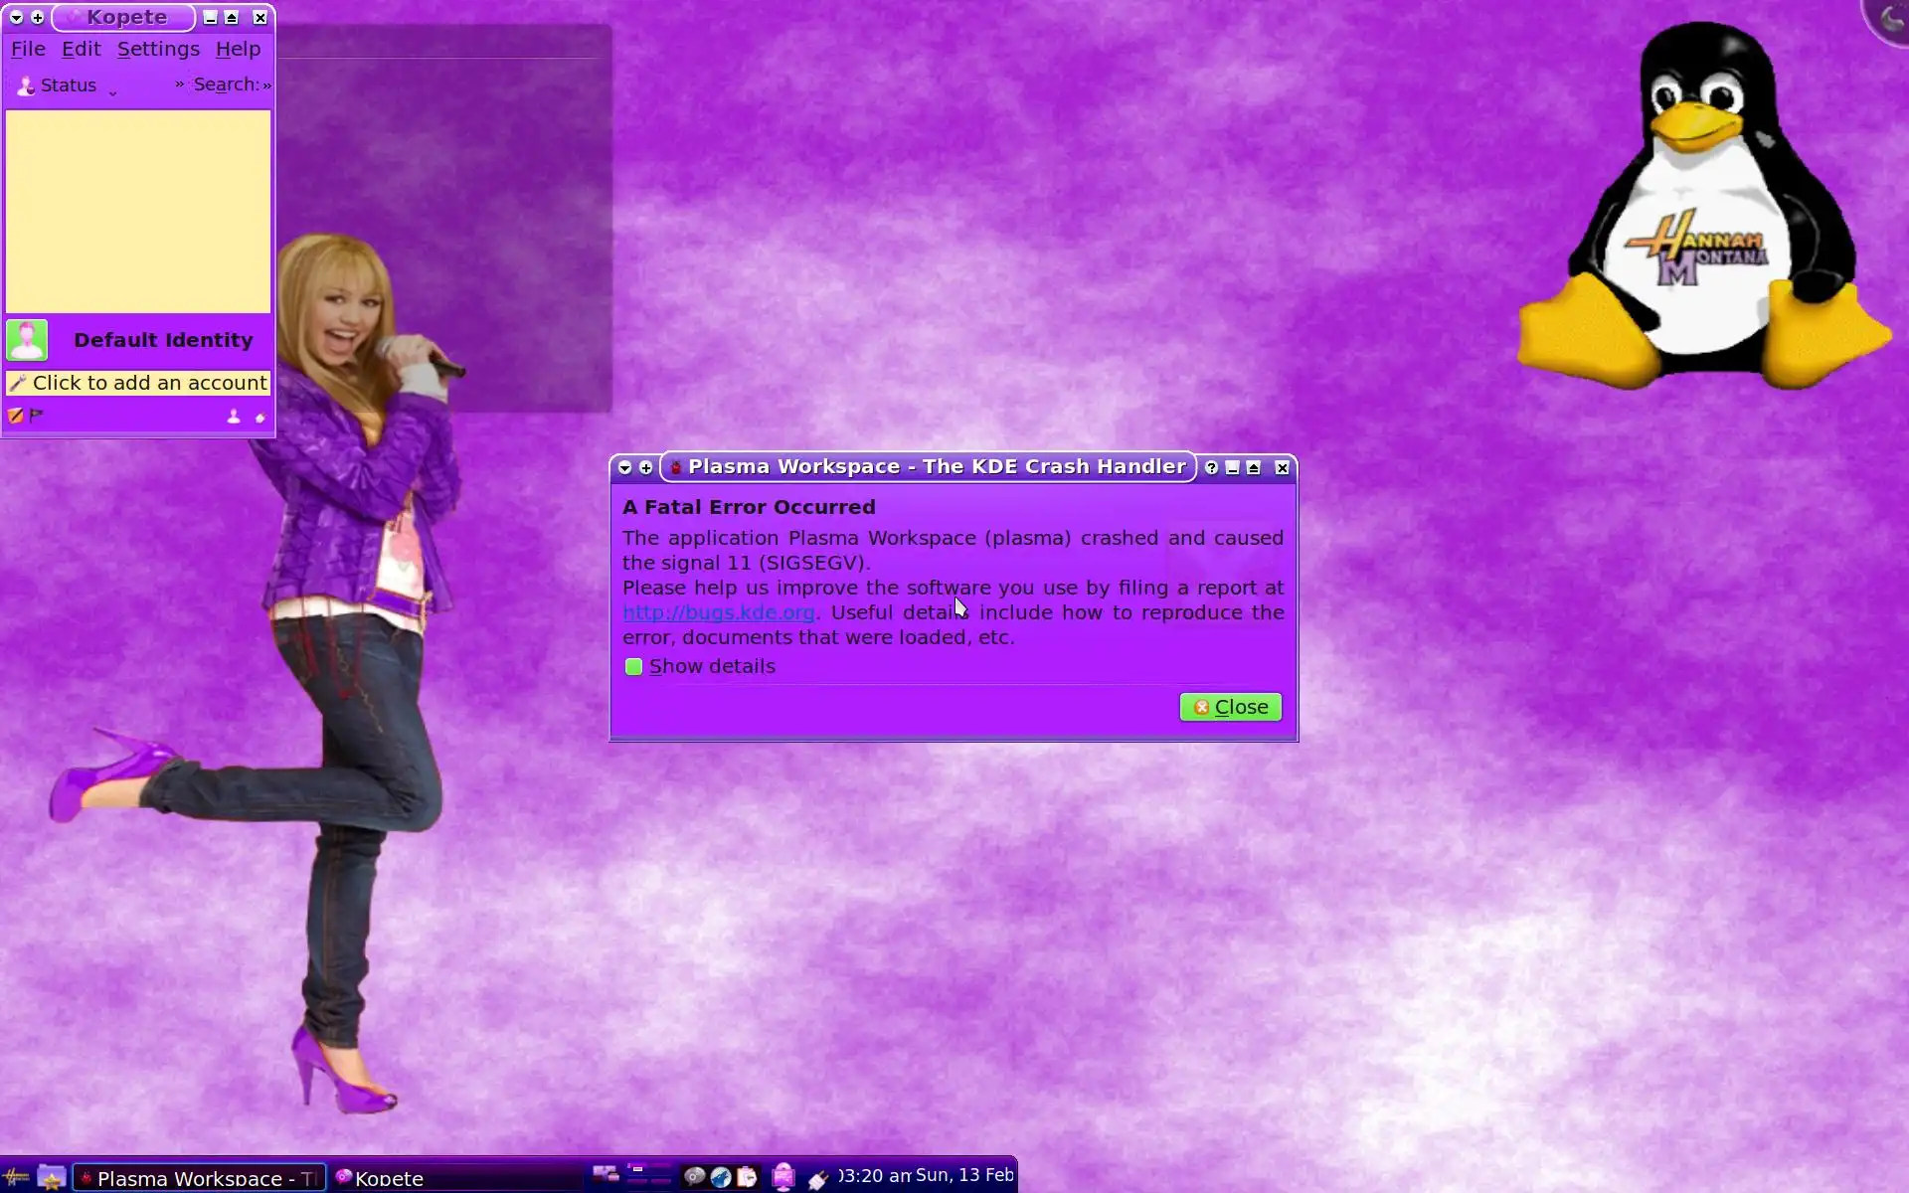Close the crash handler with Close button
The width and height of the screenshot is (1909, 1193).
click(x=1230, y=707)
